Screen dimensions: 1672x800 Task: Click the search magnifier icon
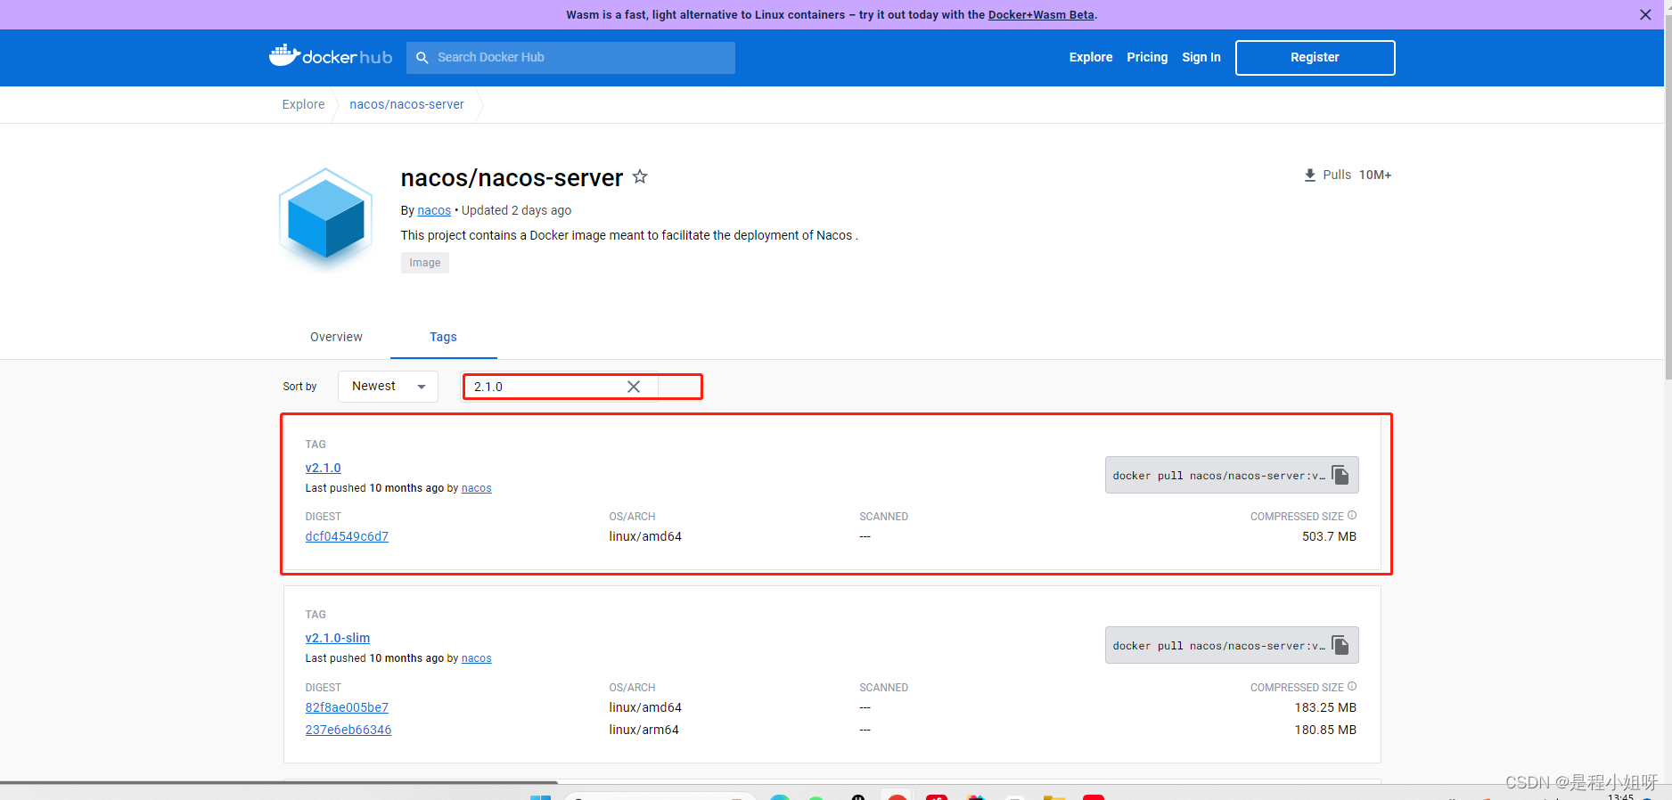[x=422, y=57]
